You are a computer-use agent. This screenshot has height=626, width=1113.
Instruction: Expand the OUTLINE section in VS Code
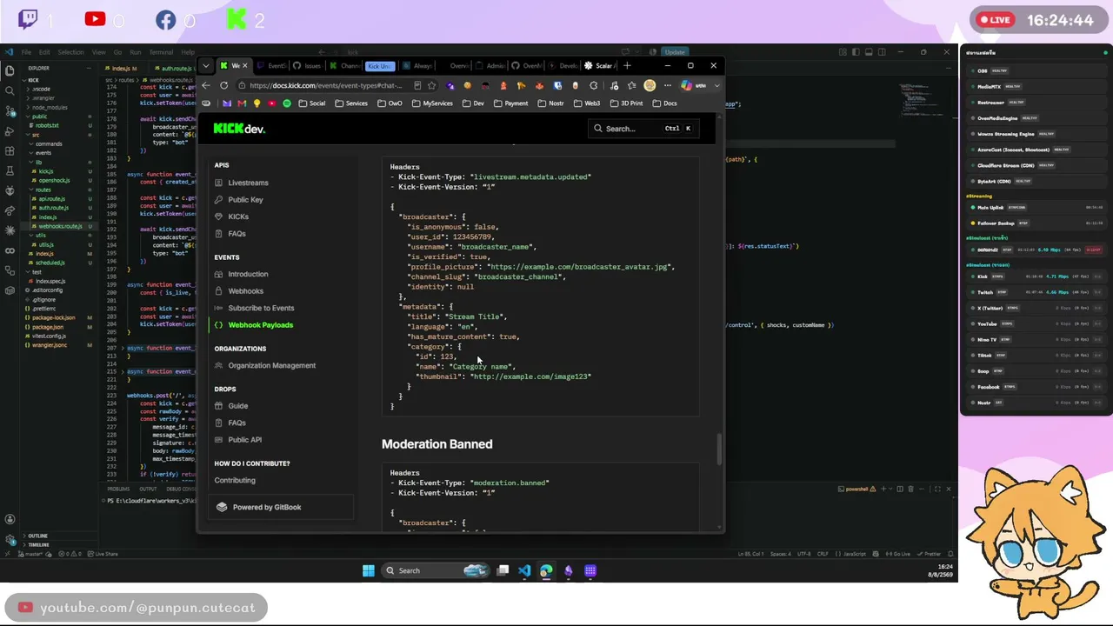pyautogui.click(x=37, y=536)
